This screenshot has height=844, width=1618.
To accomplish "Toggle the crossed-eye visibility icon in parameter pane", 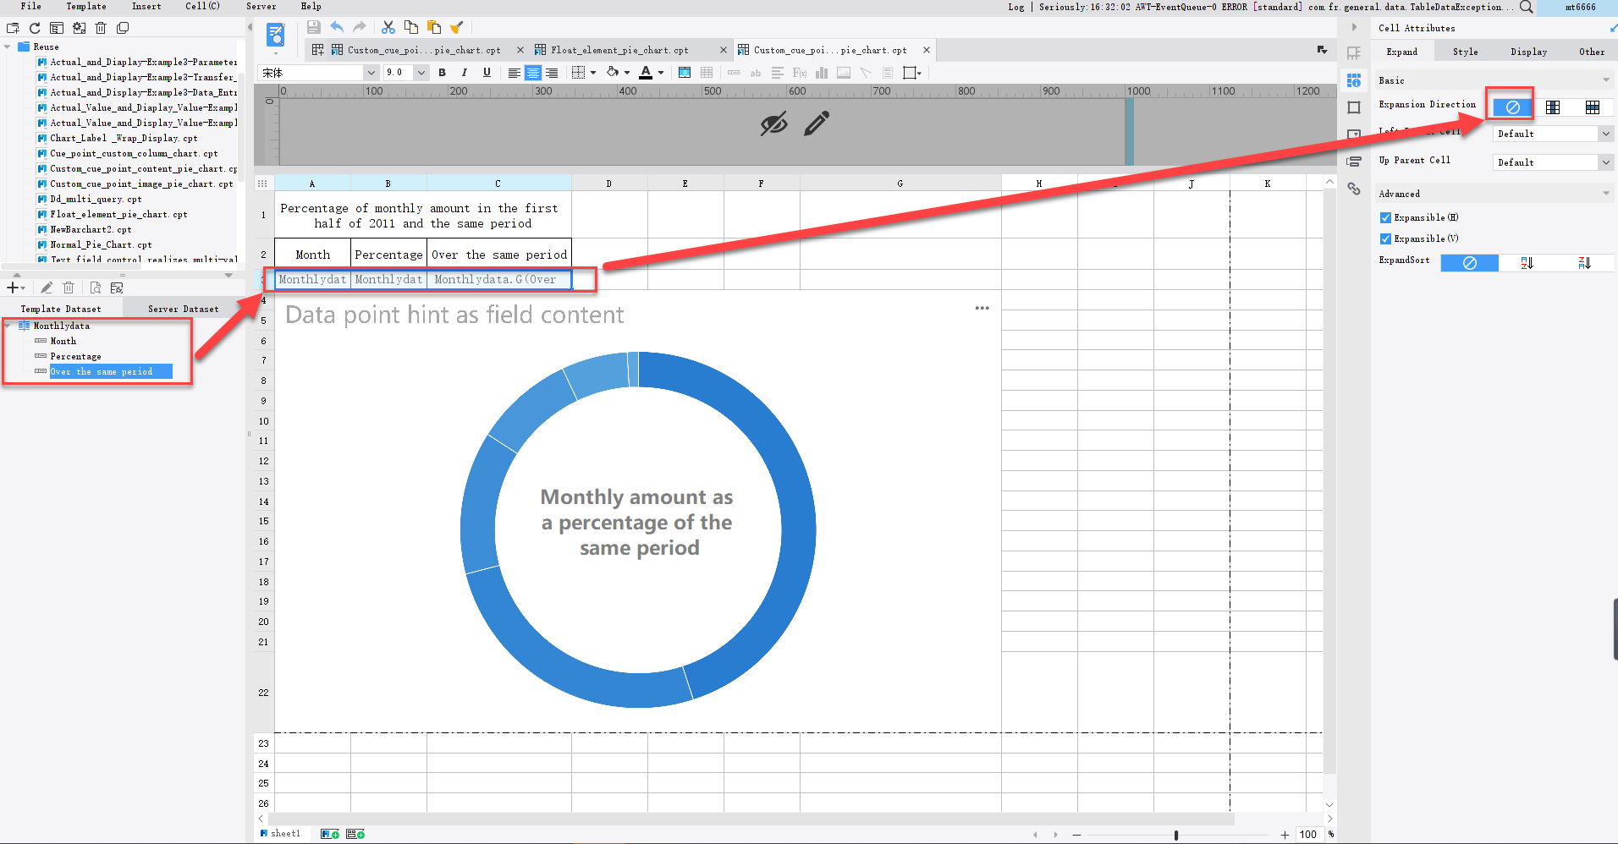I will click(773, 123).
